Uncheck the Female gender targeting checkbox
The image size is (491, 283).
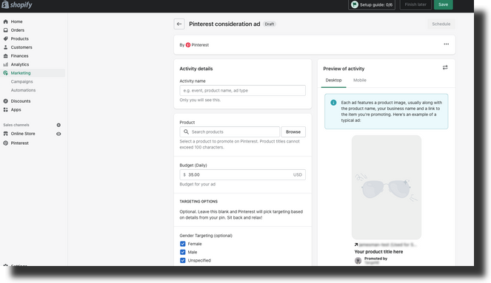tap(183, 244)
